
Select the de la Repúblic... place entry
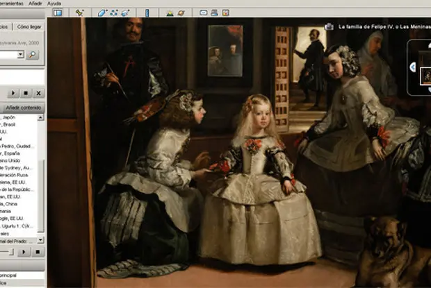(x=19, y=189)
